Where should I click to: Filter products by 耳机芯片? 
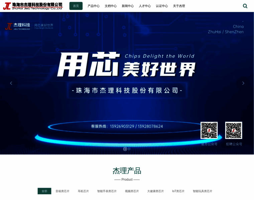pos(83,191)
